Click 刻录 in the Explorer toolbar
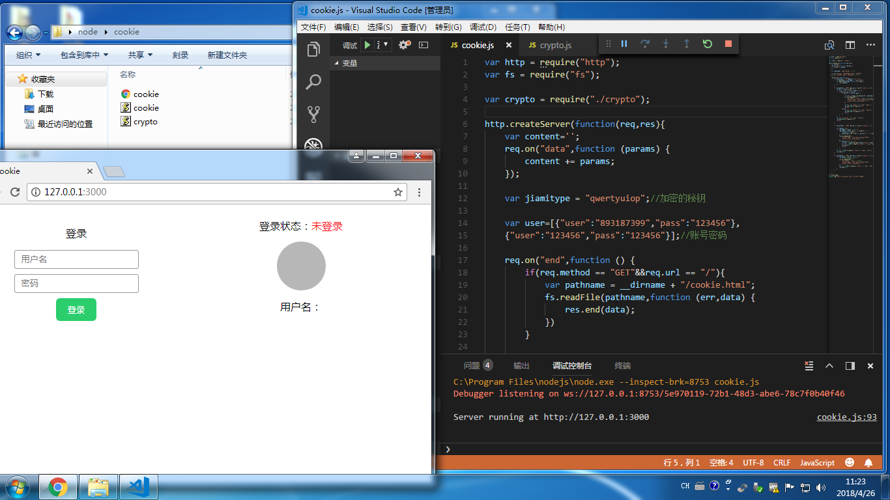 (180, 55)
